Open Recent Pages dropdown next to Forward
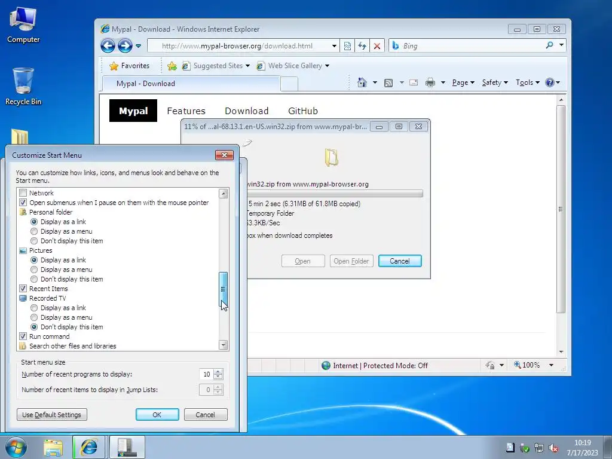The height and width of the screenshot is (459, 612). point(138,45)
